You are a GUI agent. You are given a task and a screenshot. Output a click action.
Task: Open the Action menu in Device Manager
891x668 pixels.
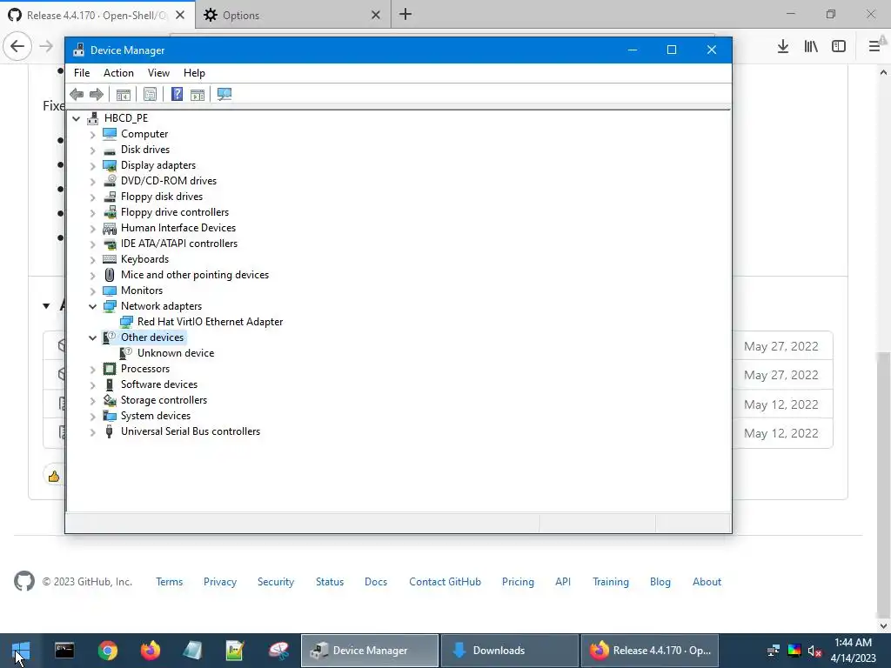point(118,73)
